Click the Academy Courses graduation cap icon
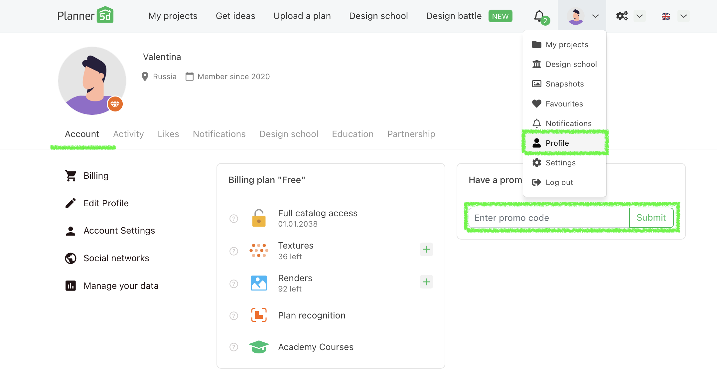Viewport: 717px width, 390px height. [259, 347]
